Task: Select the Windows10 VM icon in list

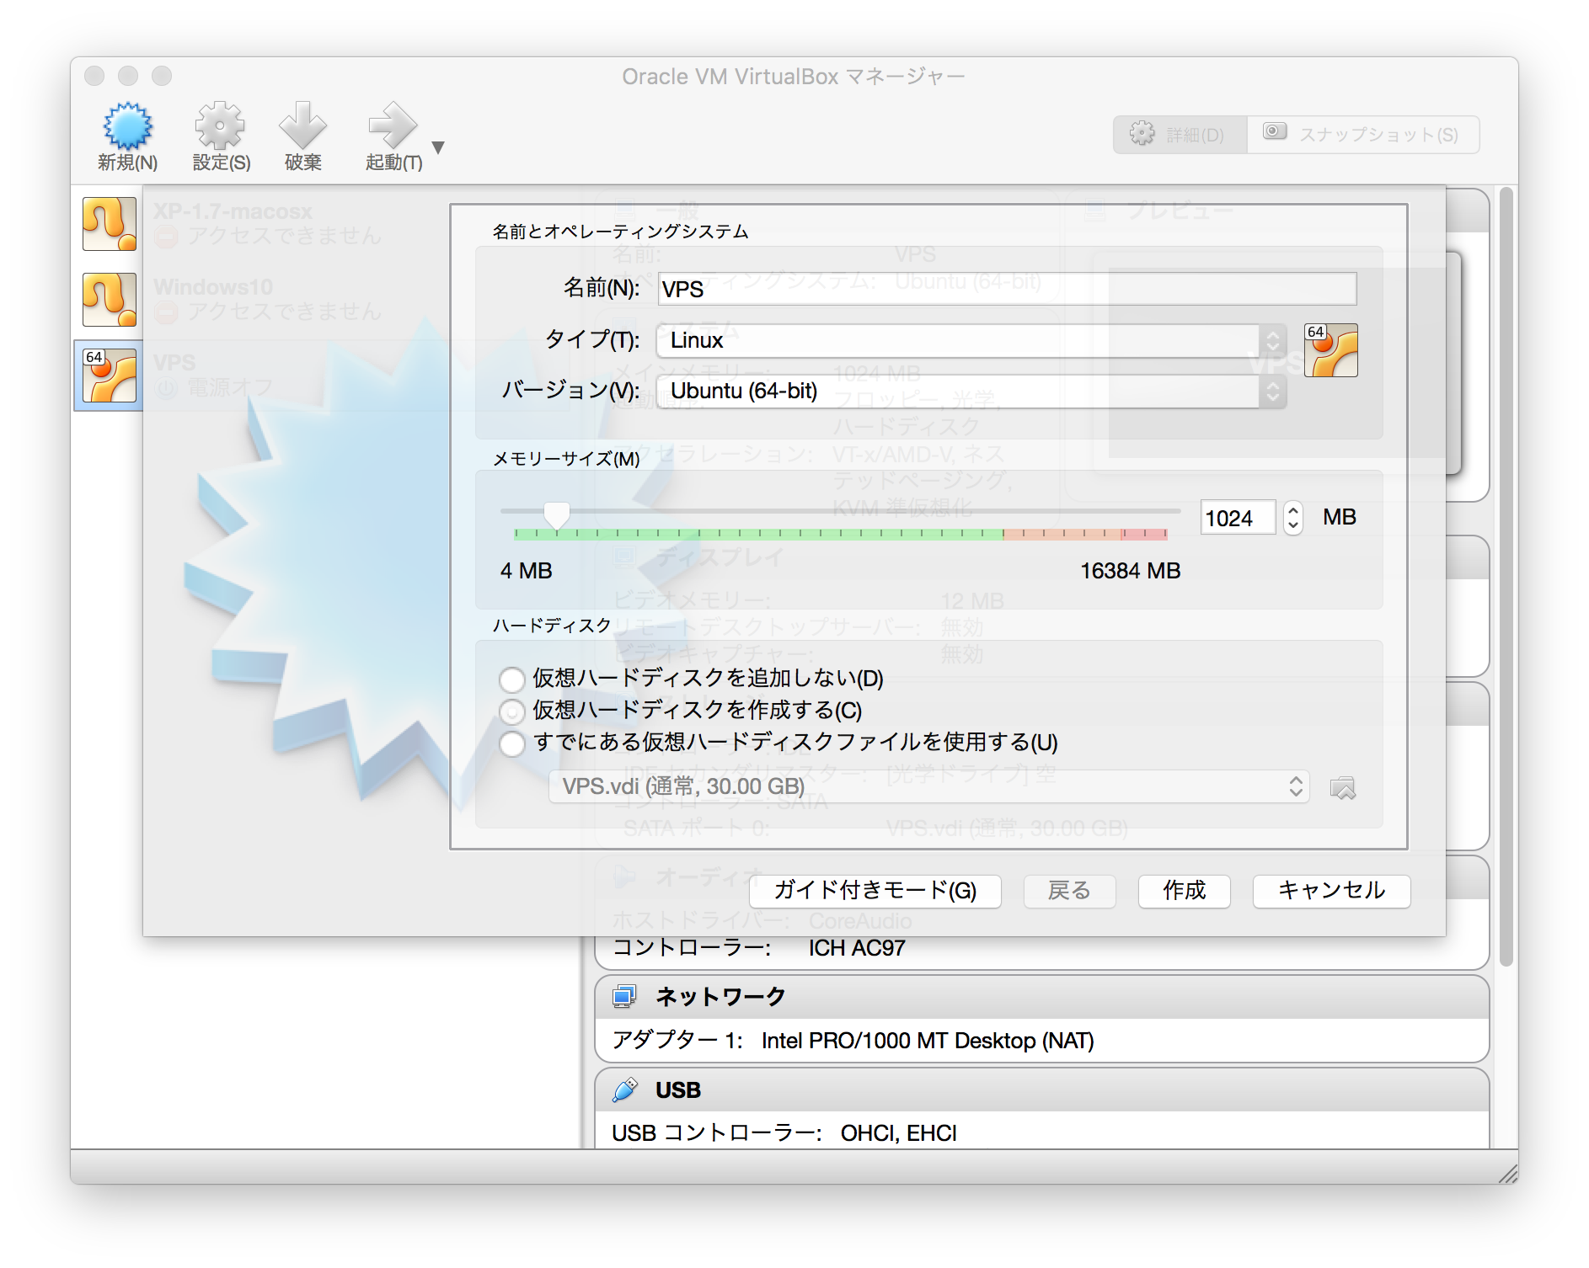Action: pyautogui.click(x=110, y=300)
